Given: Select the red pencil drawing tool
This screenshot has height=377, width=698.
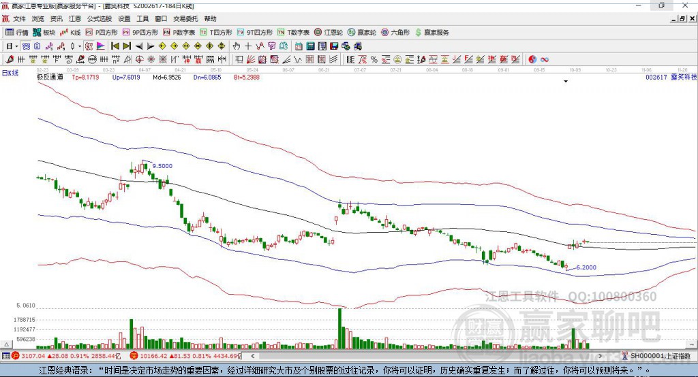Looking at the screenshot, I should 10,60.
